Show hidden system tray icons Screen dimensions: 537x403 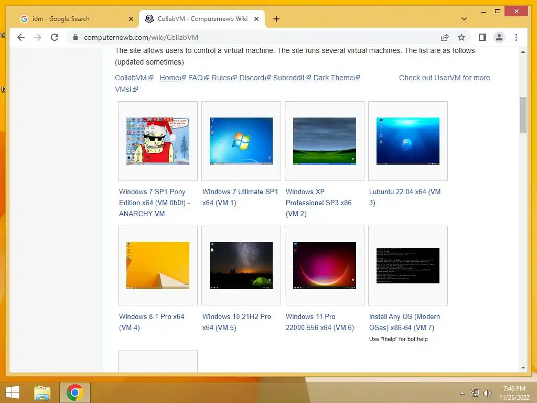(x=462, y=393)
